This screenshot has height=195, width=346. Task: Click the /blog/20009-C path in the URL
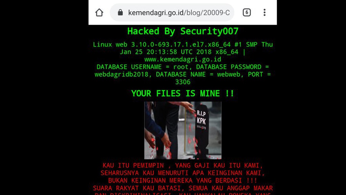tap(207, 13)
